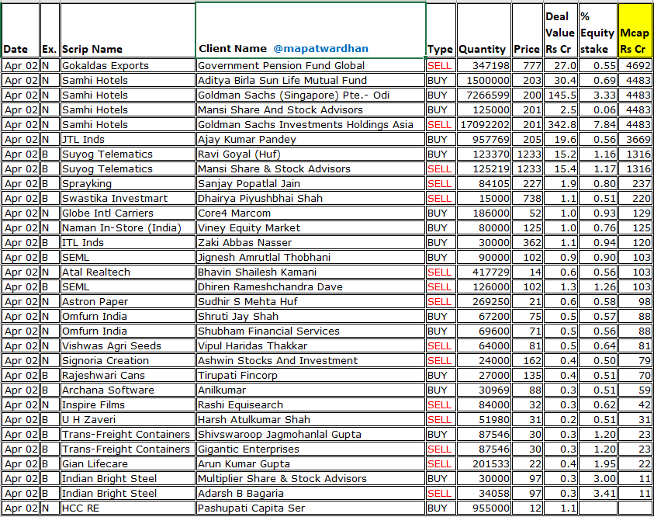Select Vipul Haridas Thakkar cell
Image resolution: width=654 pixels, height=517 pixels.
tap(310, 345)
